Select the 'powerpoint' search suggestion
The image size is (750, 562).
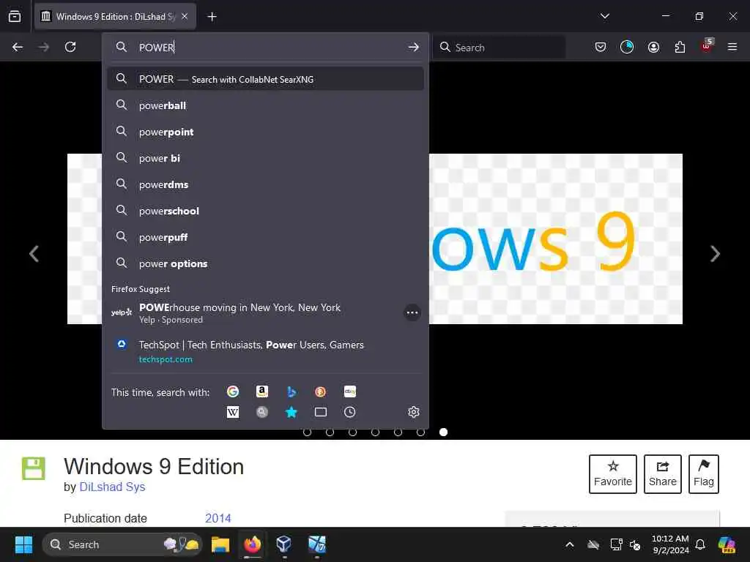(x=265, y=132)
